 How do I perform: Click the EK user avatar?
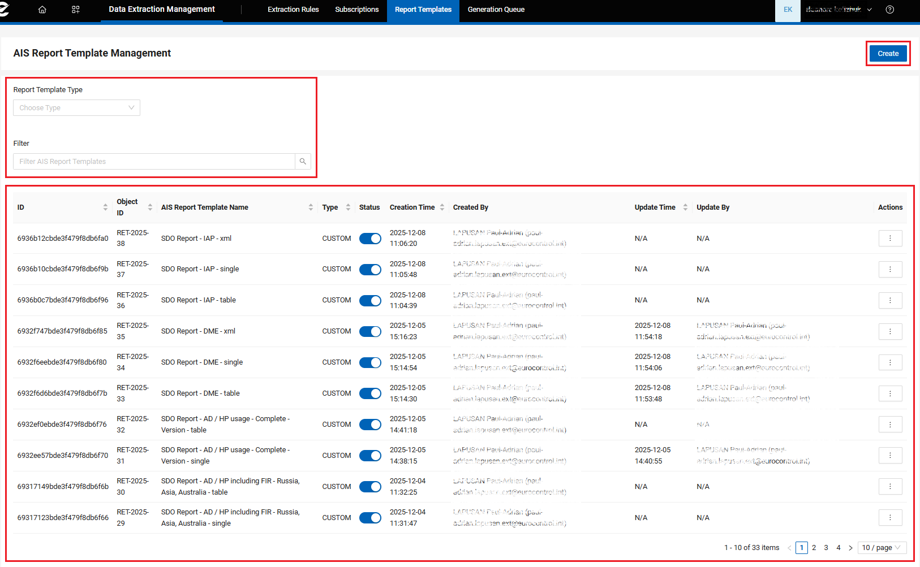coord(788,10)
